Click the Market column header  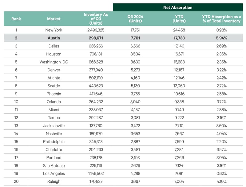click(x=54, y=19)
